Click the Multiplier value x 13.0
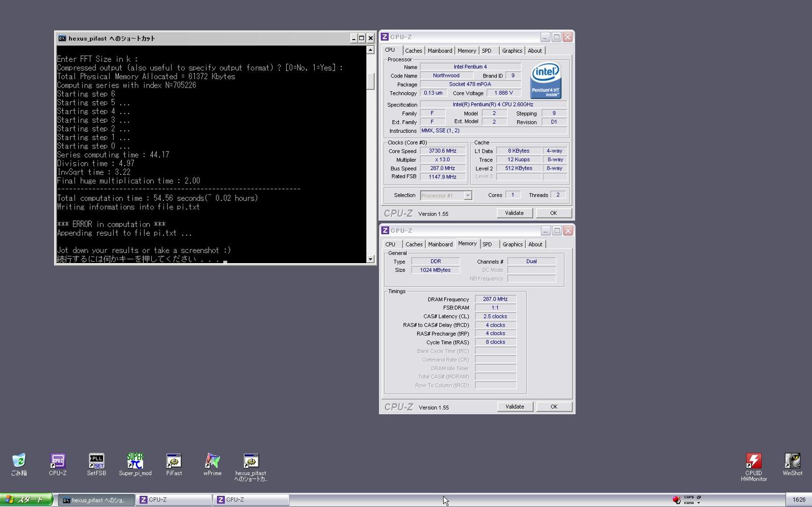 [443, 159]
